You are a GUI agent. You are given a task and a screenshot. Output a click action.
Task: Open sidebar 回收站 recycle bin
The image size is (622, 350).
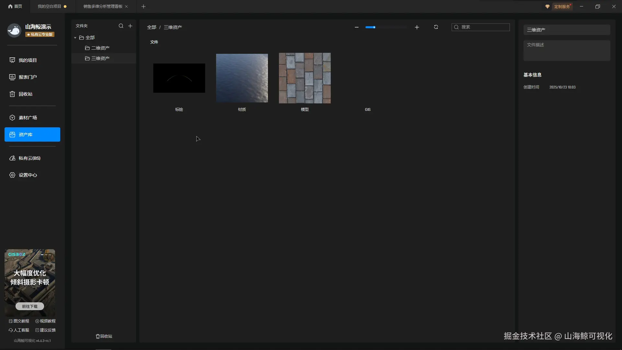tap(32, 94)
